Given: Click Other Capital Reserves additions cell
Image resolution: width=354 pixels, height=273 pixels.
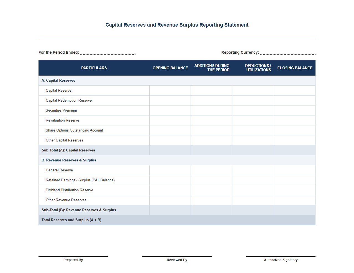Looking at the screenshot, I should (212, 140).
